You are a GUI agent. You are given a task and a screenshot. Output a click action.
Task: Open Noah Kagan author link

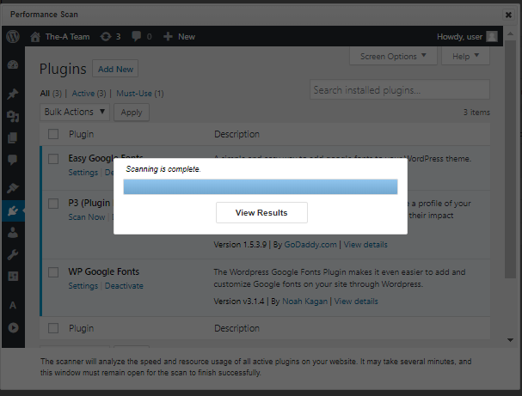[x=305, y=302]
